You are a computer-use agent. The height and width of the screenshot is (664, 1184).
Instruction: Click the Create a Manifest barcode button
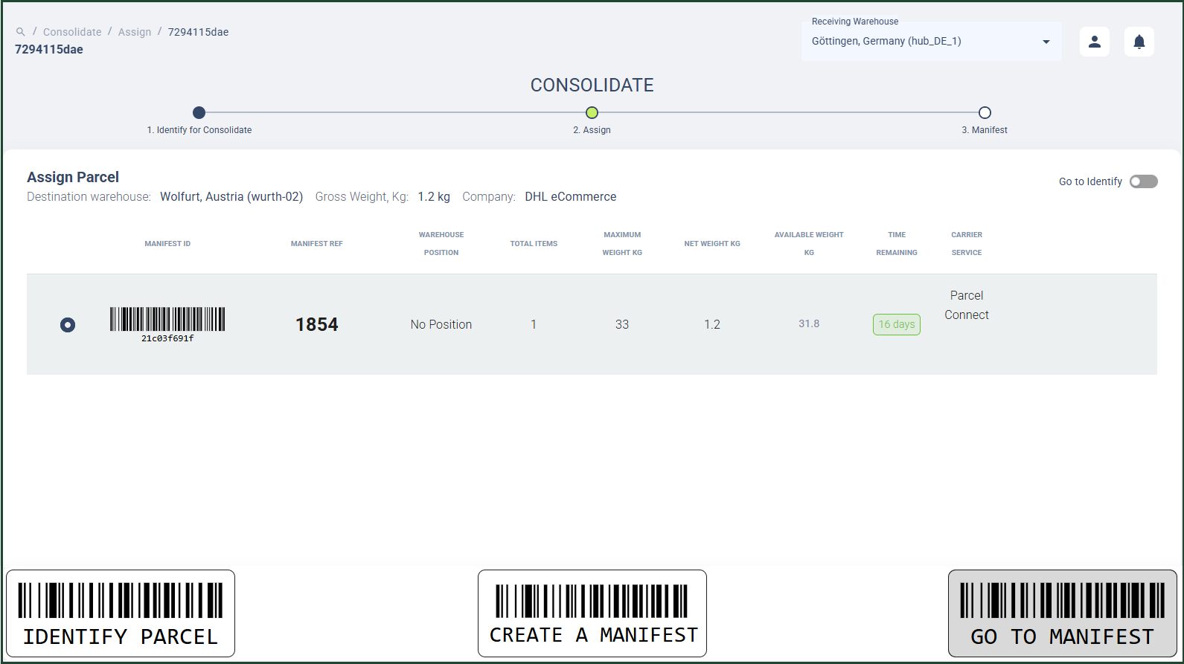click(x=592, y=613)
